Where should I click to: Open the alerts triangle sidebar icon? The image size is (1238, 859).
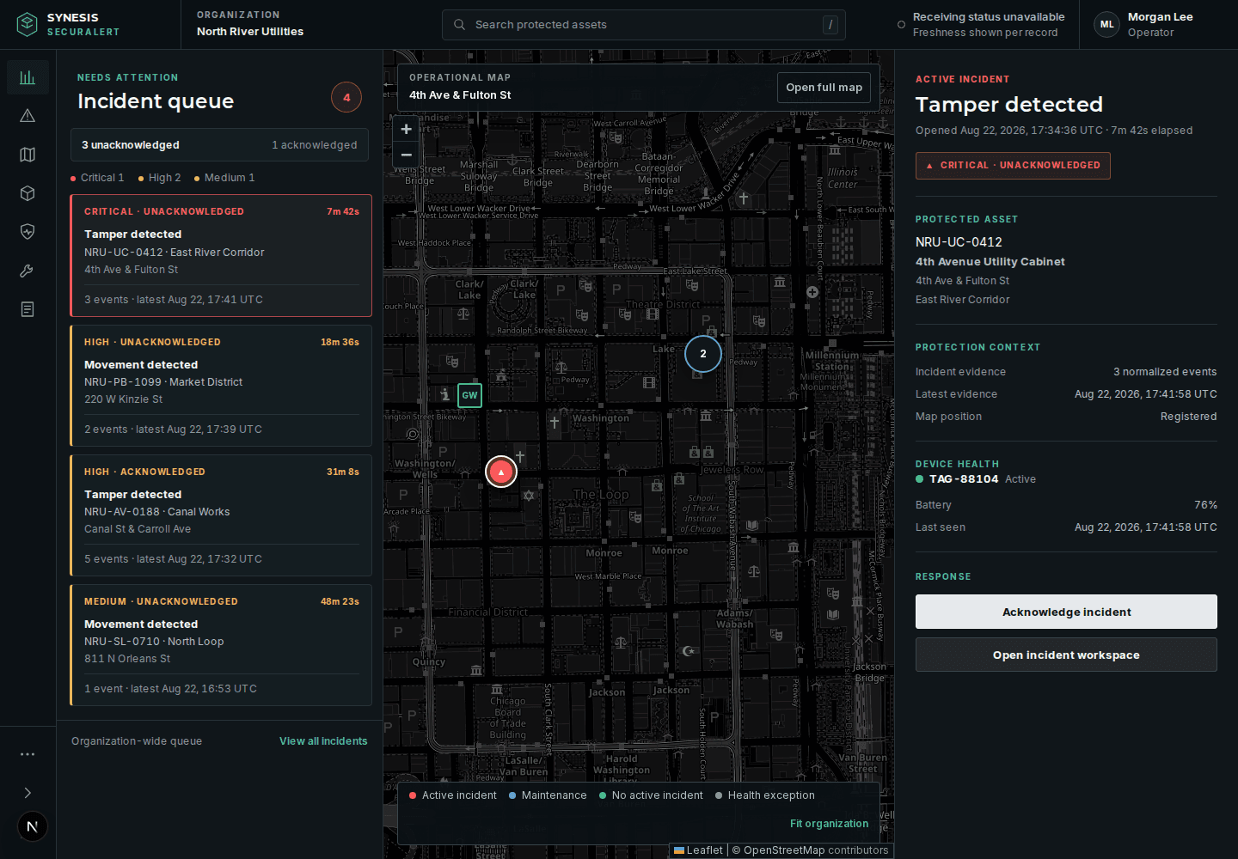click(x=28, y=116)
